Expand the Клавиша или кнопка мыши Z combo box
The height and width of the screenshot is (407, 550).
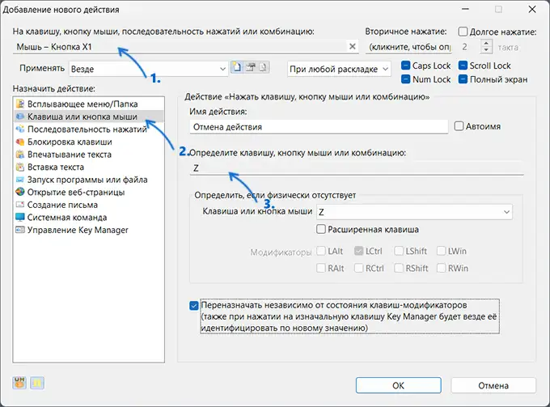[x=414, y=212]
